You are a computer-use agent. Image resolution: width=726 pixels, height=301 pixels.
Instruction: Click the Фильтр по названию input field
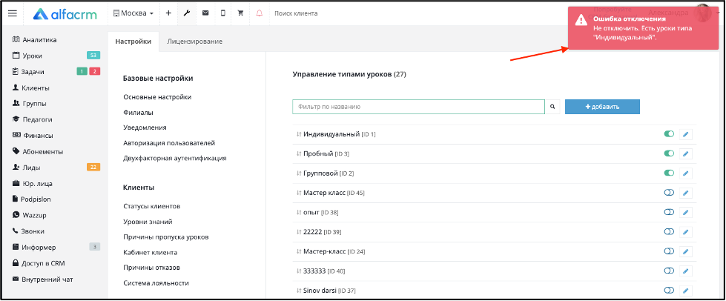point(418,107)
